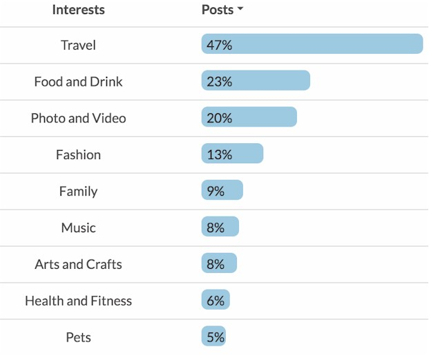
Task: Select the Photo and Video label
Action: 78,118
